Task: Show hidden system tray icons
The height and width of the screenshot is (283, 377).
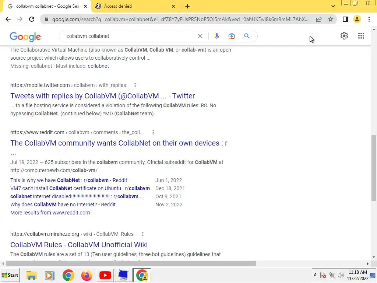Action: tap(315, 275)
